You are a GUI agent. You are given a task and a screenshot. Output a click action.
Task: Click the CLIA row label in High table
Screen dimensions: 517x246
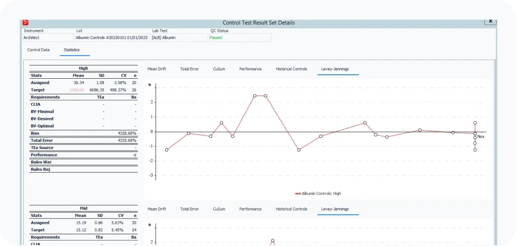click(35, 104)
